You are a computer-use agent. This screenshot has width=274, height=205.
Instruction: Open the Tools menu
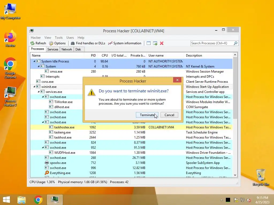tap(59, 37)
